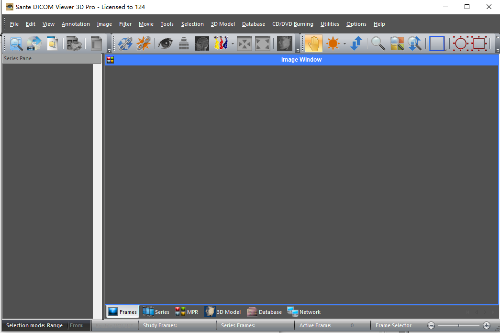This screenshot has height=333, width=500.
Task: Click the eye icon in toolbar
Action: point(166,44)
